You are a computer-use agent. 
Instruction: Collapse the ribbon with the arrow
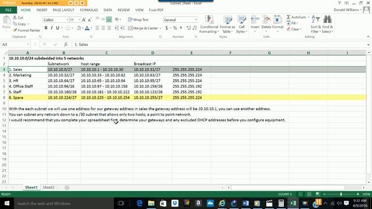(368, 37)
